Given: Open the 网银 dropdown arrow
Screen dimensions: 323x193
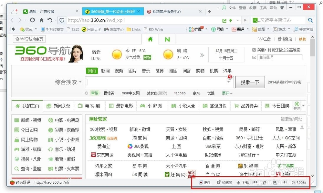Looking at the screenshot, I should tap(227, 29).
